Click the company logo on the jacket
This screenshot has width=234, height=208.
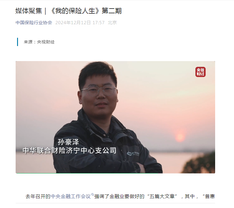pos(133,153)
